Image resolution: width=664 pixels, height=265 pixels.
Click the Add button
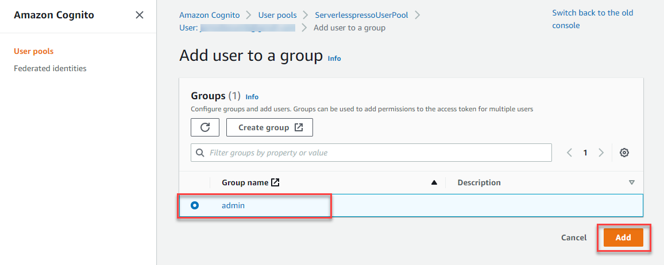coord(623,237)
